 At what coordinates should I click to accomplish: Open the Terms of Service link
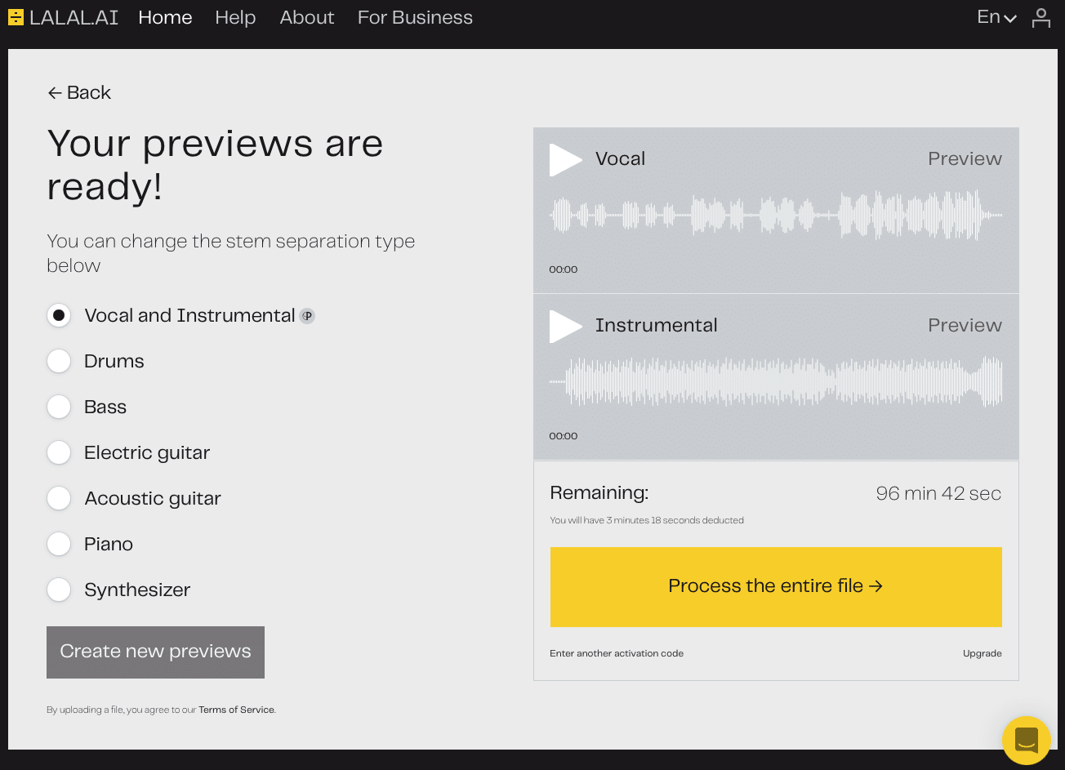pos(236,710)
